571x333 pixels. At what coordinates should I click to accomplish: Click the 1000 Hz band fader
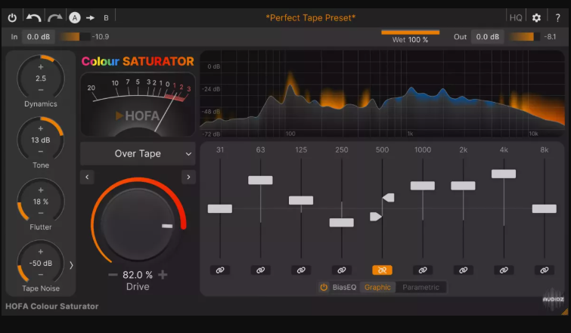coord(423,186)
